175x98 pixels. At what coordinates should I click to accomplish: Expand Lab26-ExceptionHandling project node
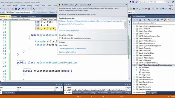[x=134, y=63]
